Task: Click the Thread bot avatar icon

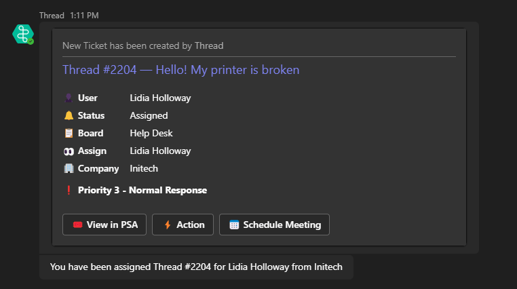Action: (x=23, y=34)
